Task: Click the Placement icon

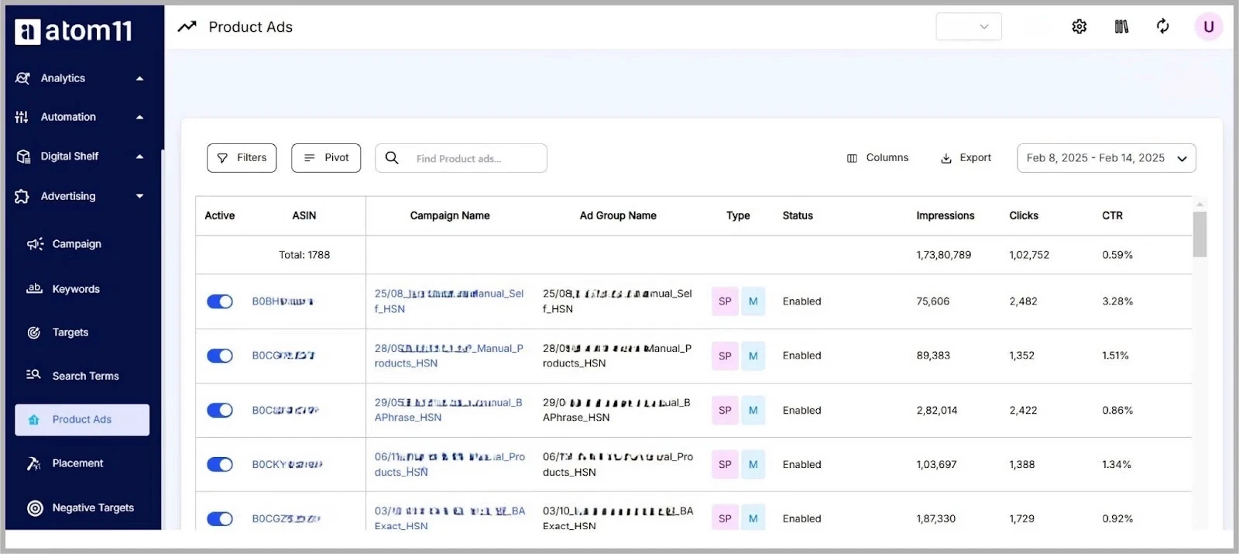Action: tap(34, 463)
